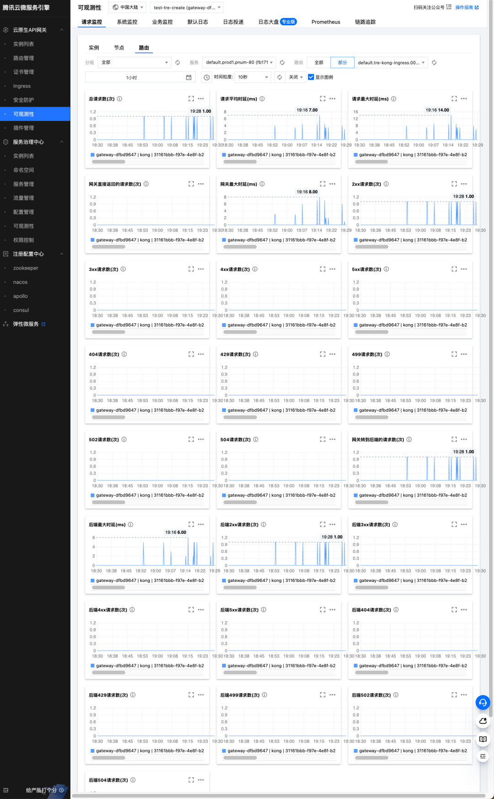Image resolution: width=494 pixels, height=799 pixels.
Task: Show info for 后端2xx请求数(次)
Action: coord(263,525)
